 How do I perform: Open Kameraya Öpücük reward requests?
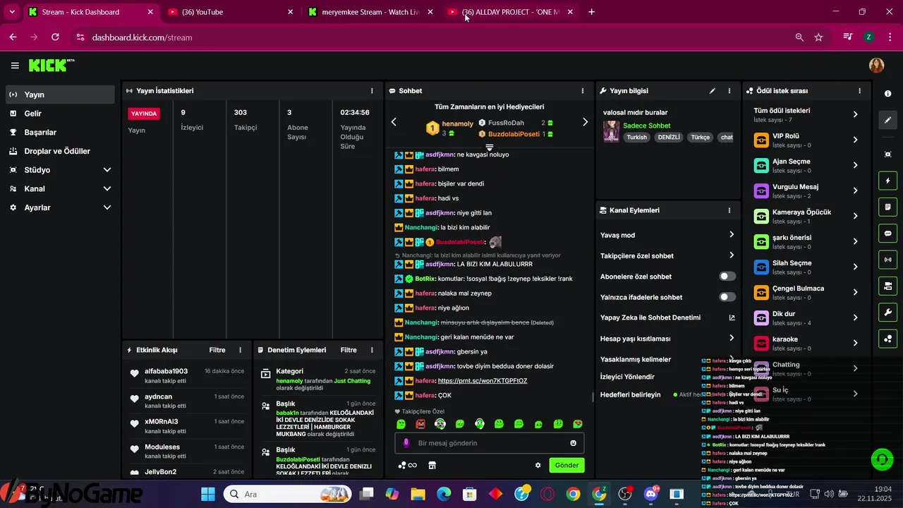[x=806, y=216]
